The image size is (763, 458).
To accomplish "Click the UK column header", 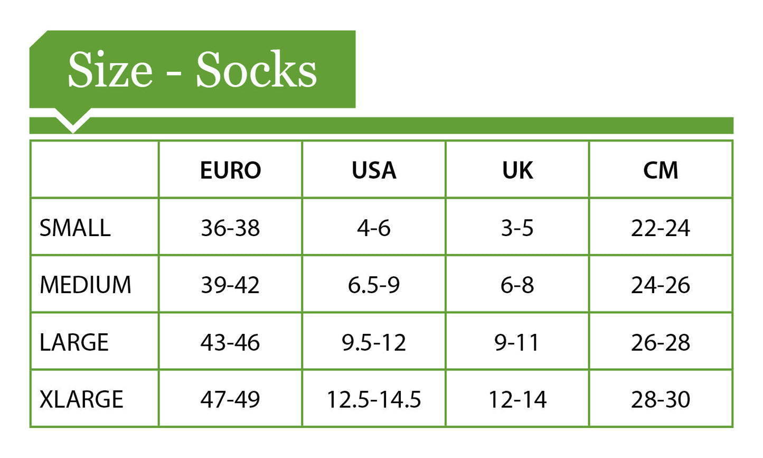I will 517,171.
